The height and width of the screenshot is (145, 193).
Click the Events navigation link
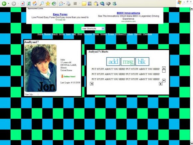pyautogui.click(x=111, y=34)
